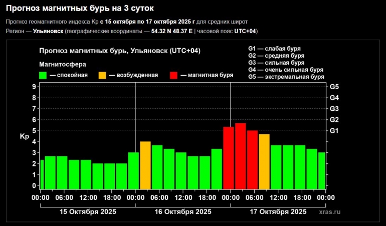This screenshot has width=386, height=226.
Task: Click the '16 Октября 2025' date label
Action: click(x=183, y=212)
